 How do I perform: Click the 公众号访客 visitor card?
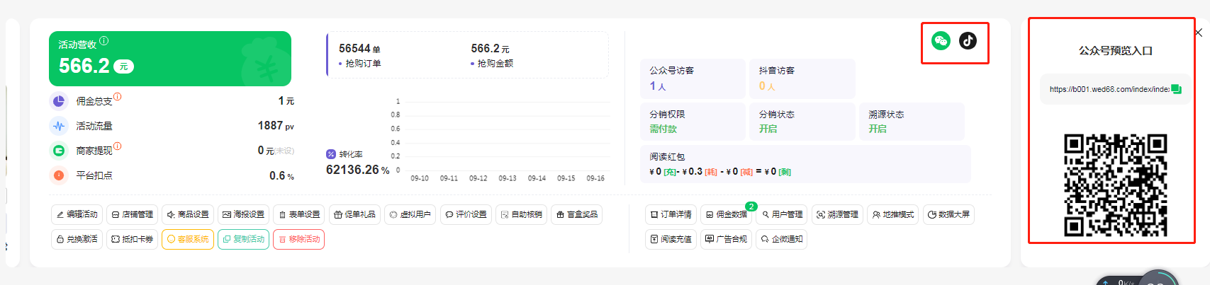click(x=693, y=78)
